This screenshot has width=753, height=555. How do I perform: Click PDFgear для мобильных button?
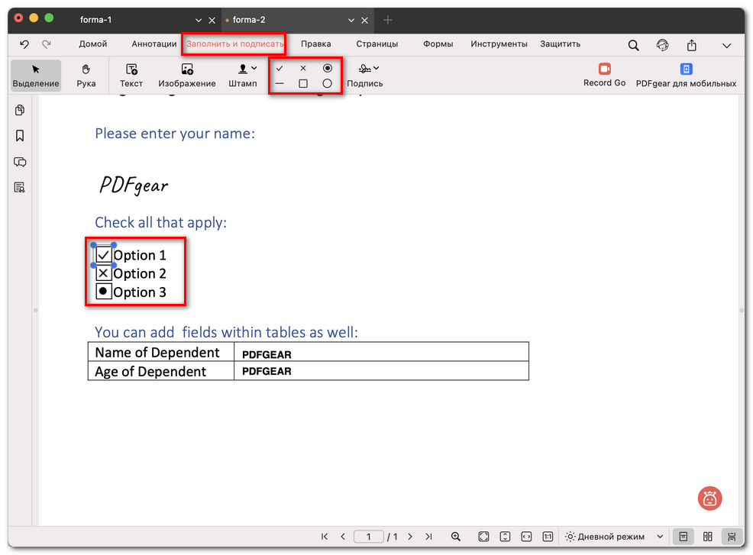click(x=686, y=75)
